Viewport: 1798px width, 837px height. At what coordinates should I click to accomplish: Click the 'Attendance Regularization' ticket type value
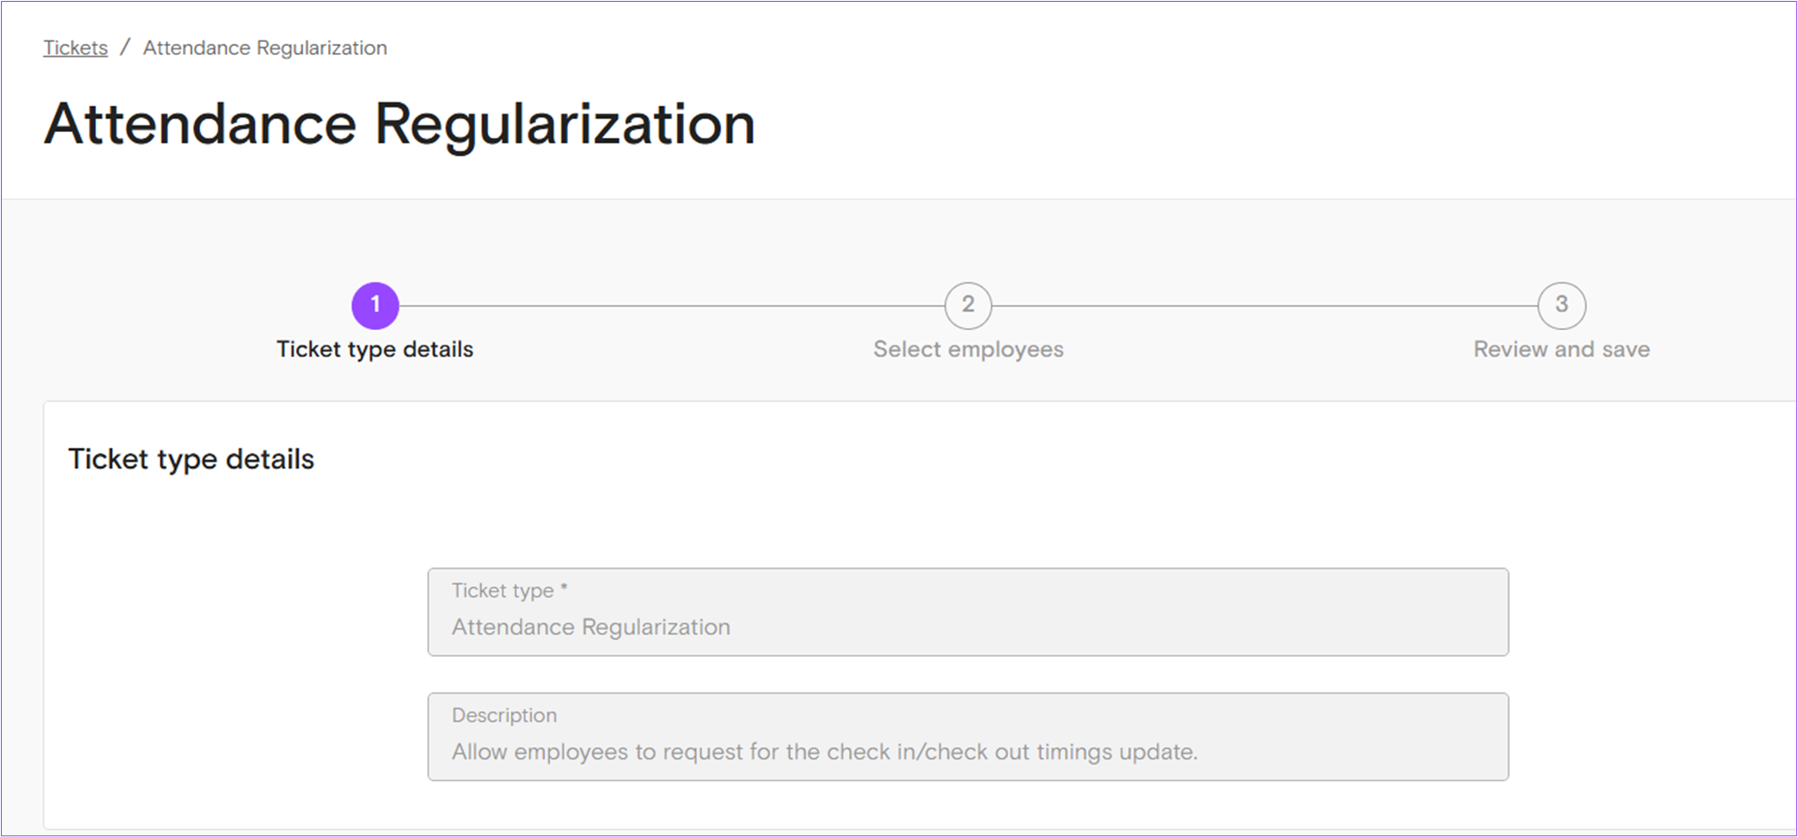590,627
